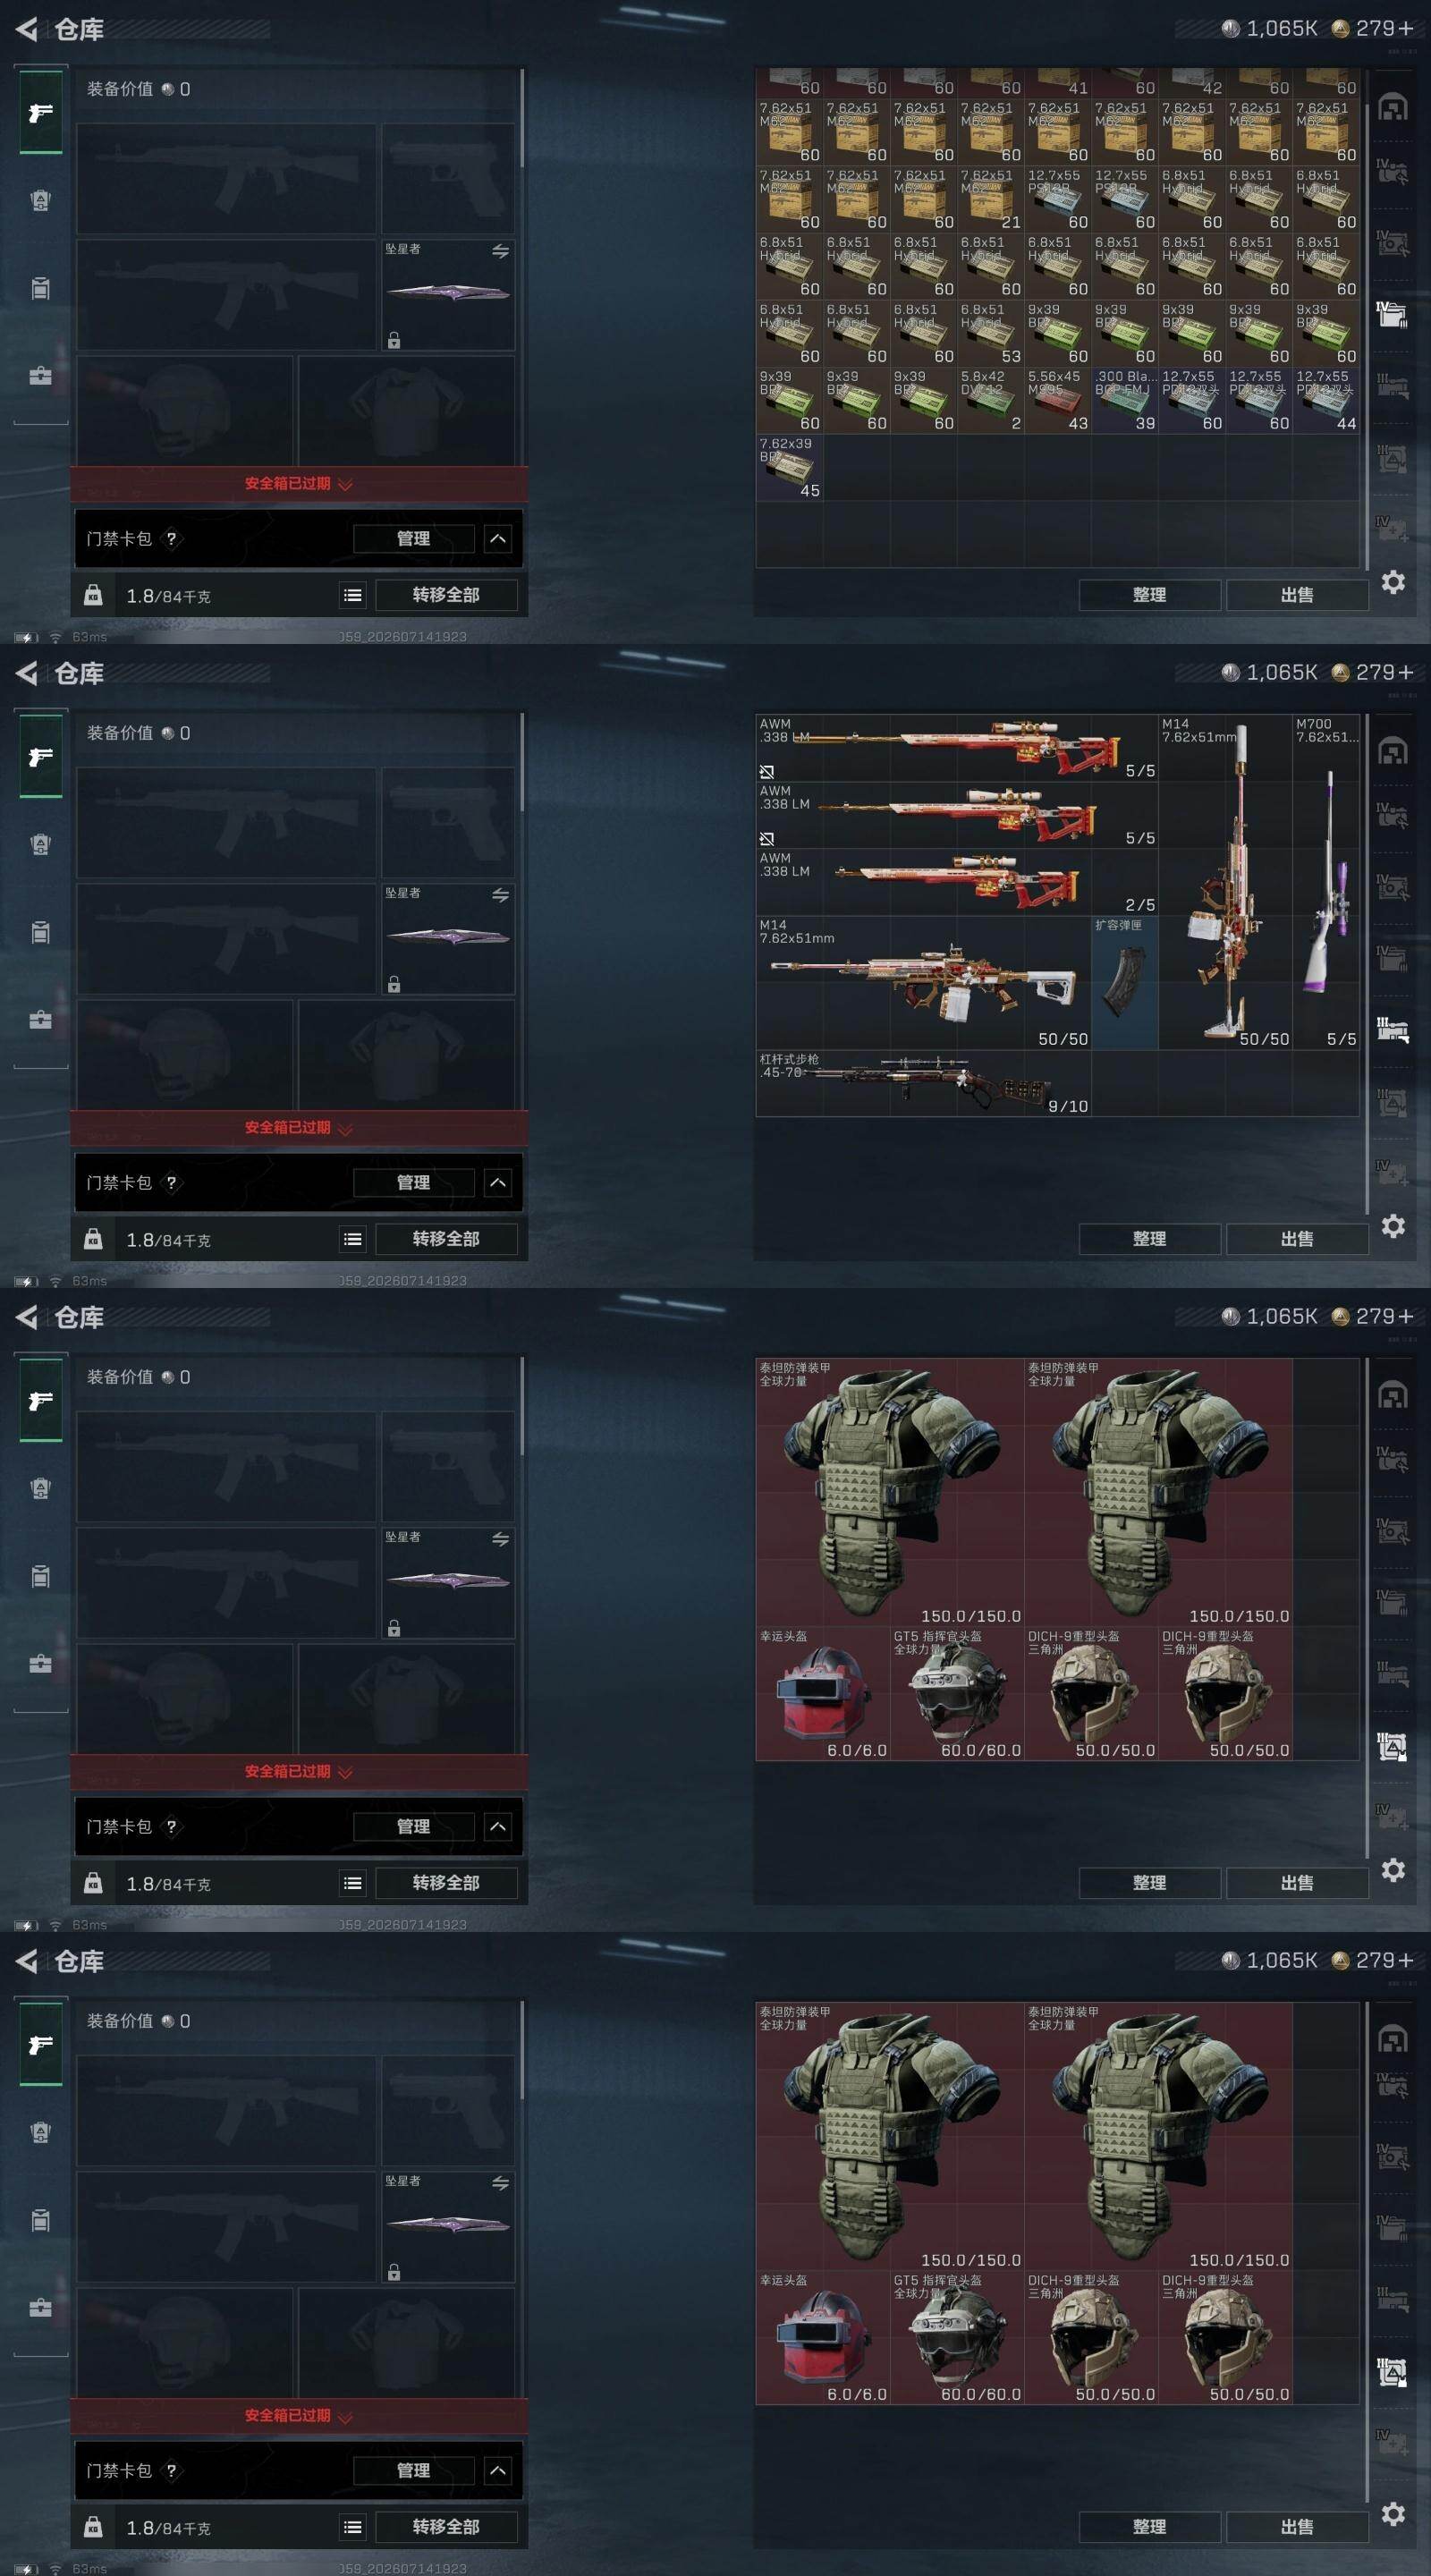1431x2576 pixels.
Task: Select 扩容弹匣 extended magazine item
Action: point(1125,982)
